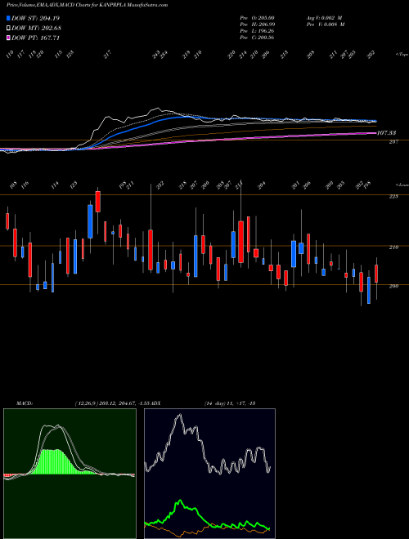Select the 'DOW ST: 204.19' legend text
The height and width of the screenshot is (539, 409).
tap(35, 18)
